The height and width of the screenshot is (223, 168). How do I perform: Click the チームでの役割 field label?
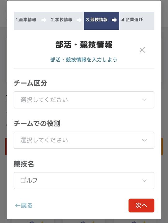37,124
